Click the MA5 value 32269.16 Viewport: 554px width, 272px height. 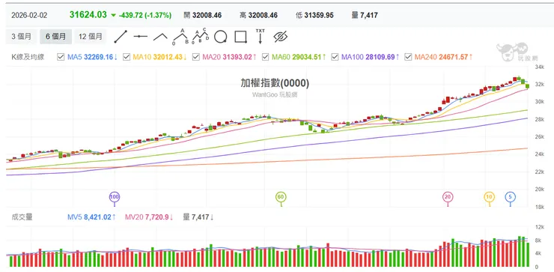coord(98,57)
